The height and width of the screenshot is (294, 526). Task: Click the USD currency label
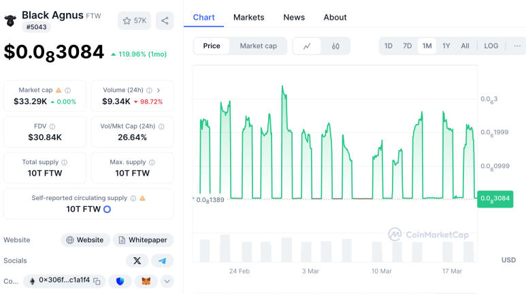tap(508, 260)
